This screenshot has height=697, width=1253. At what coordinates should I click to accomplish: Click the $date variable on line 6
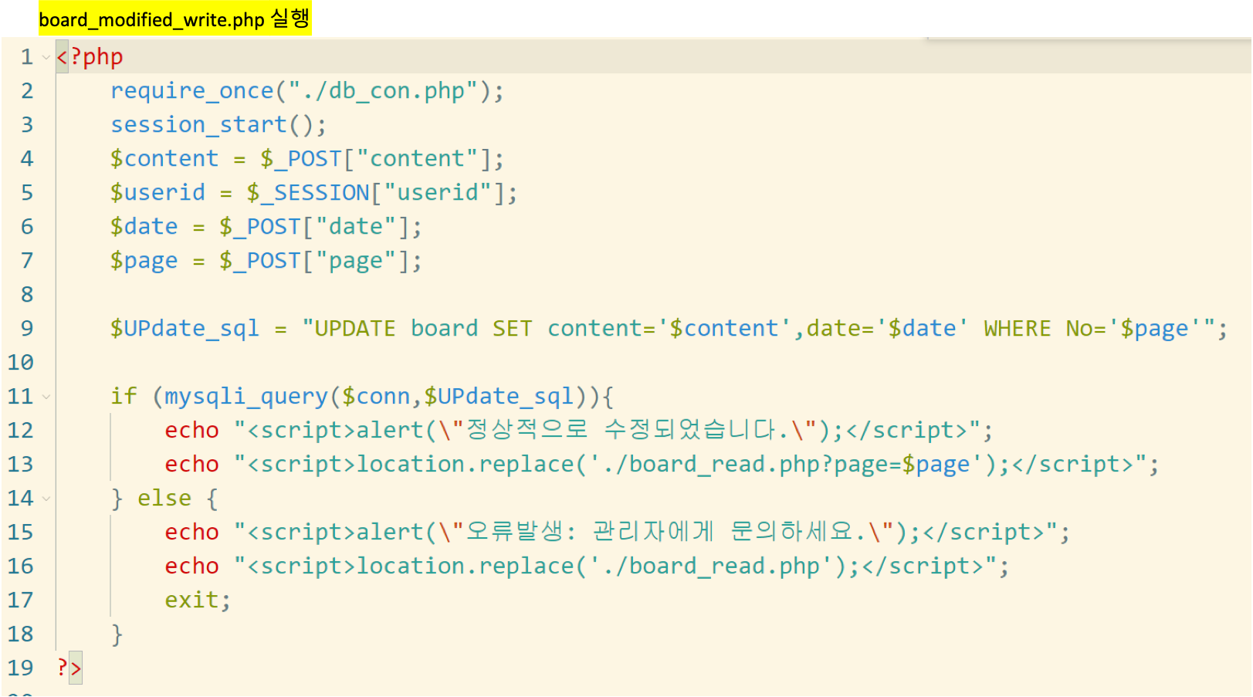[144, 227]
